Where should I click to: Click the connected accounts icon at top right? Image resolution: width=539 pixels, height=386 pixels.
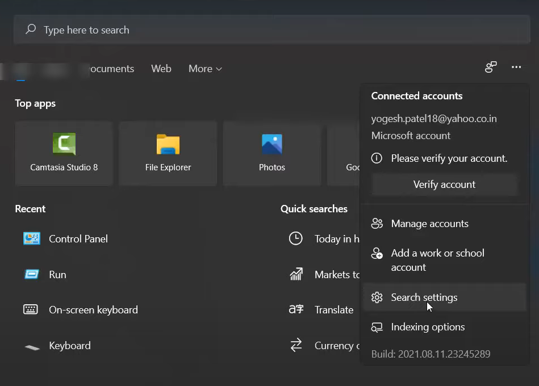pyautogui.click(x=491, y=68)
